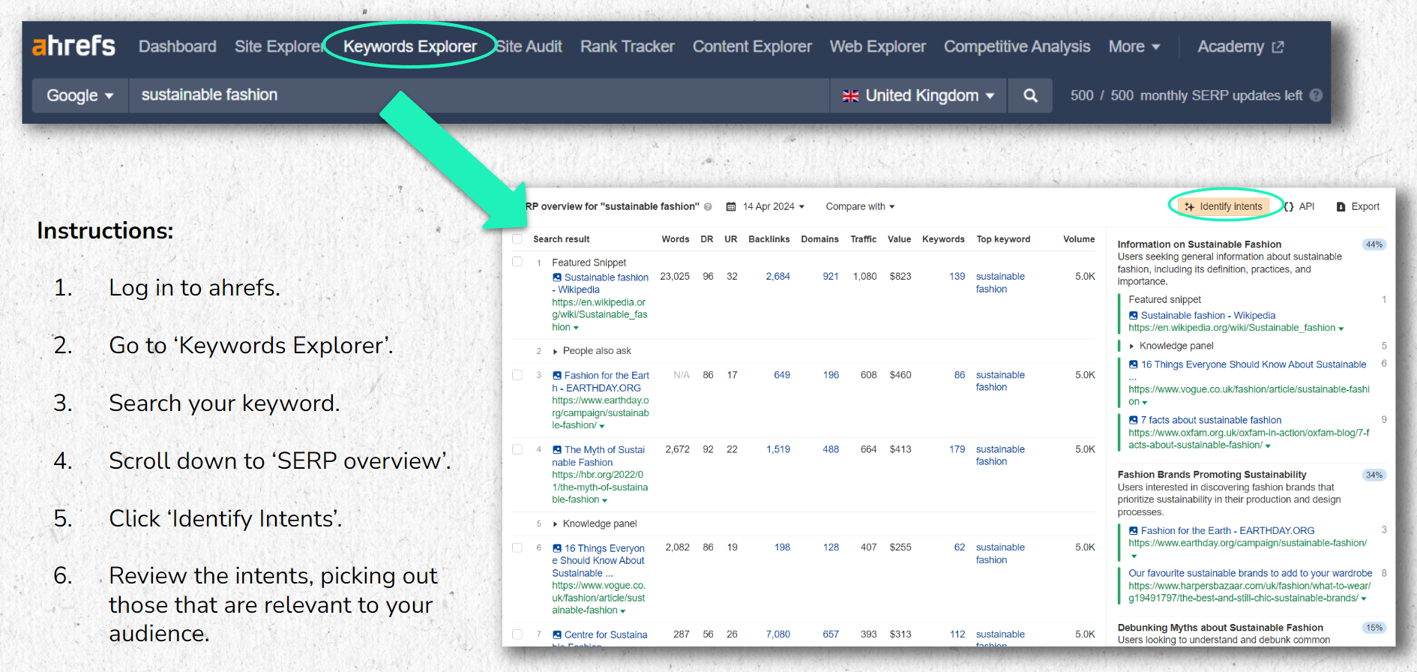Click help icon next to SERP overview title
This screenshot has height=672, width=1417.
point(708,207)
